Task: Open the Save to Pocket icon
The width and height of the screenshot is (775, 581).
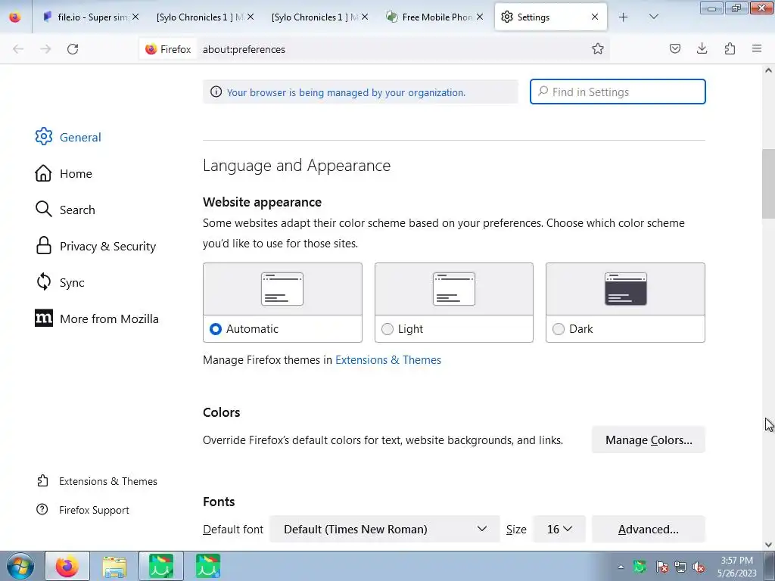Action: point(674,48)
